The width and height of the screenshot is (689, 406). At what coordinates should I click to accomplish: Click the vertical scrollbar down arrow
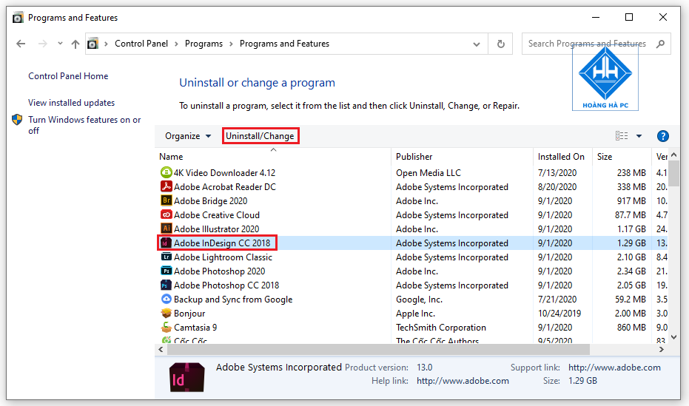tap(673, 337)
